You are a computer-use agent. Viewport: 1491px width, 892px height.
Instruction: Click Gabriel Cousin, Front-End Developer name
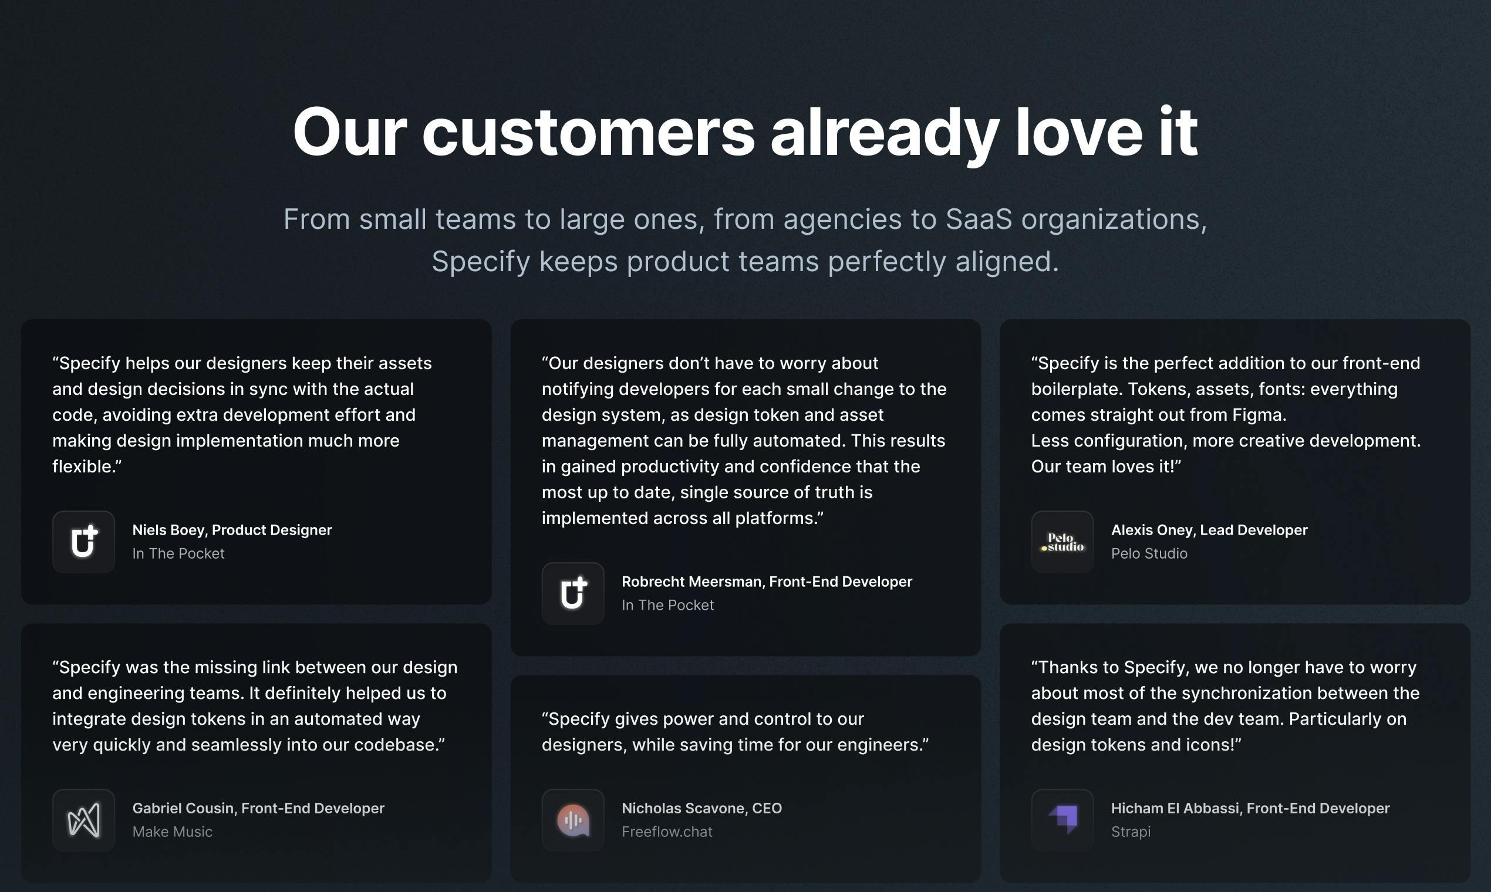pyautogui.click(x=258, y=808)
